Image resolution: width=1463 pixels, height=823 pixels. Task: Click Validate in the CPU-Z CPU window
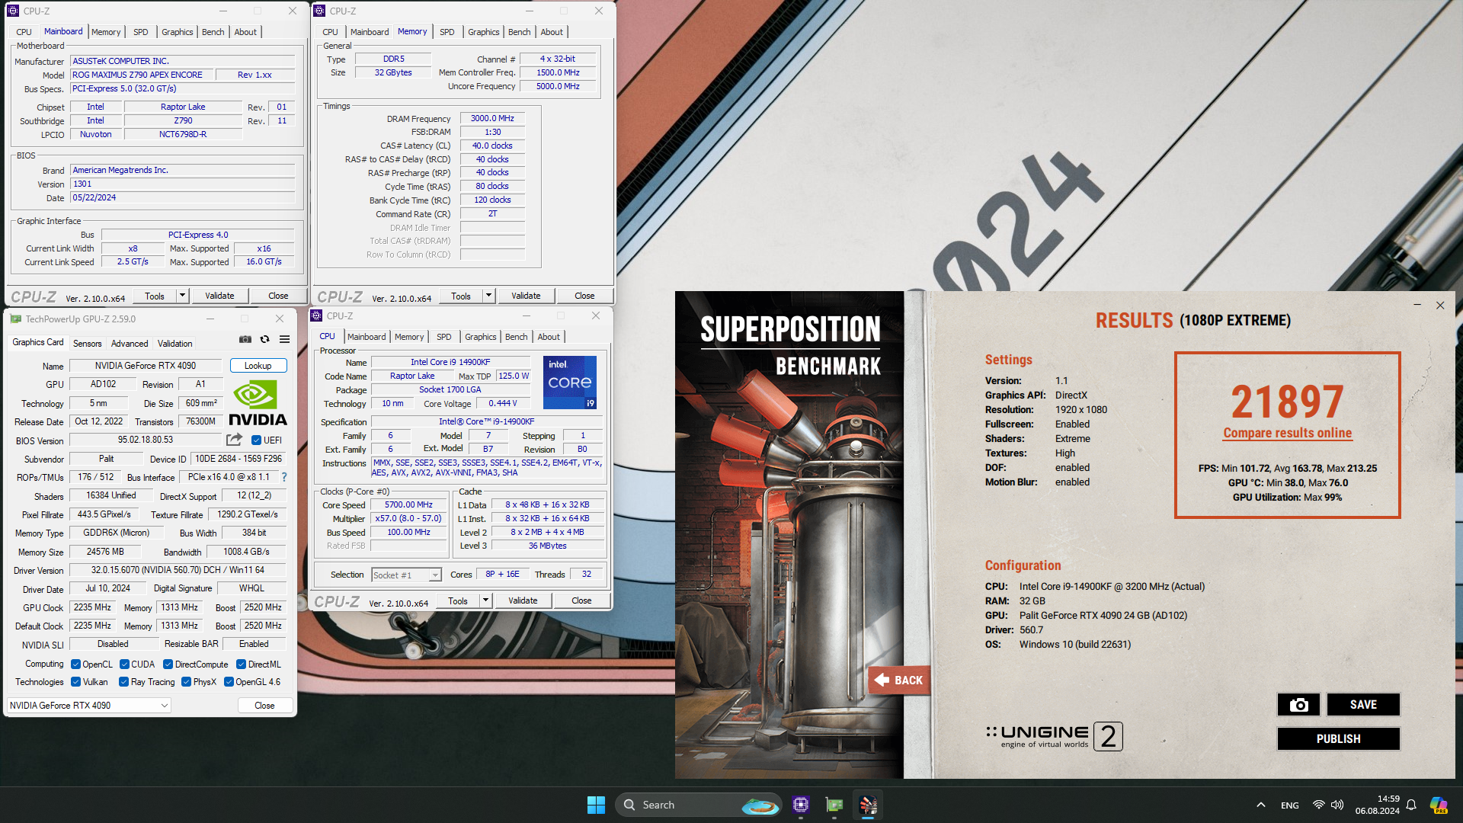523,600
